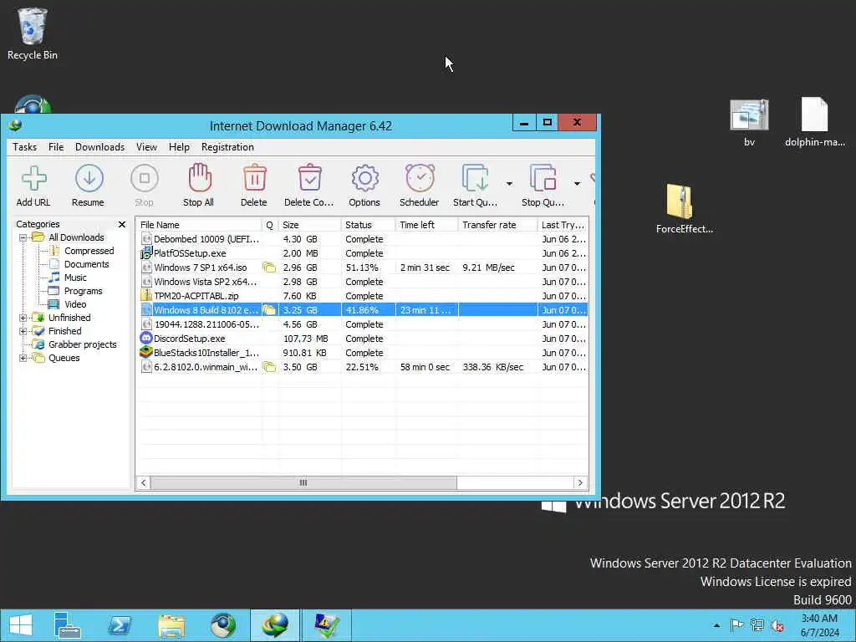Sort by Size column header
The height and width of the screenshot is (642, 856).
point(309,225)
